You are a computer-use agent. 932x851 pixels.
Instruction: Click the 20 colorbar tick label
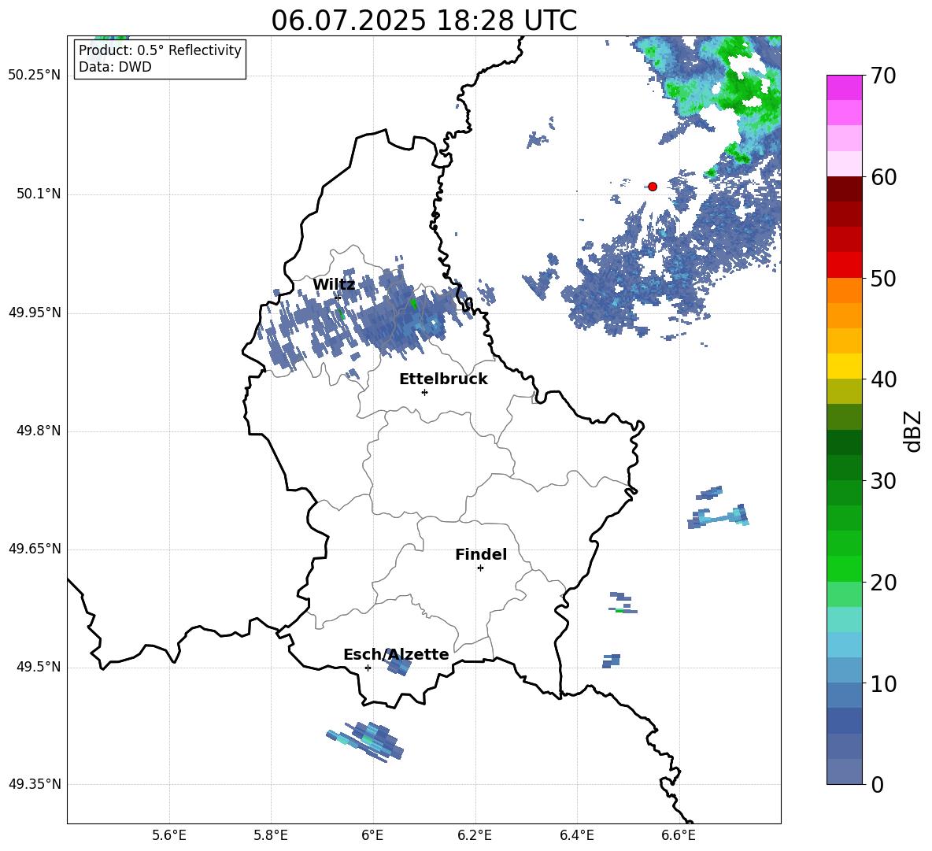(x=884, y=583)
